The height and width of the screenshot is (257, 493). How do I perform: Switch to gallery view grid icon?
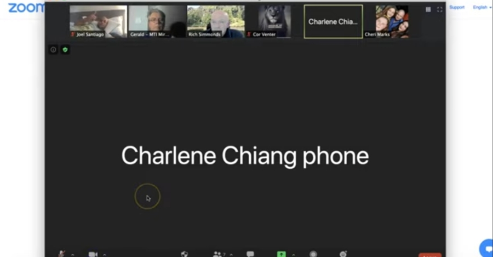(428, 9)
